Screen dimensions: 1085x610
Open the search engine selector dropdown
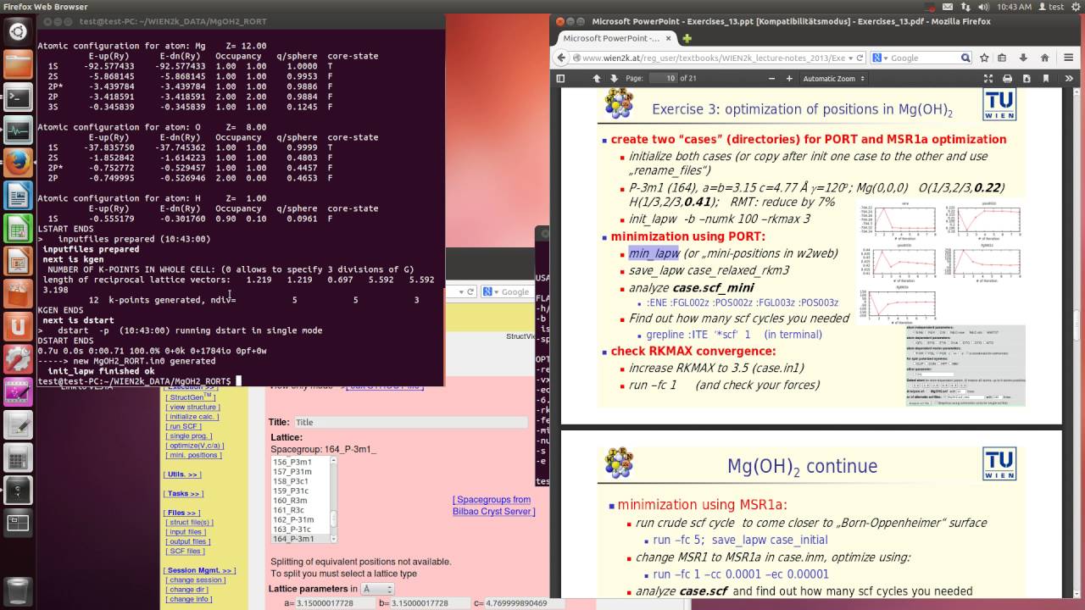881,58
